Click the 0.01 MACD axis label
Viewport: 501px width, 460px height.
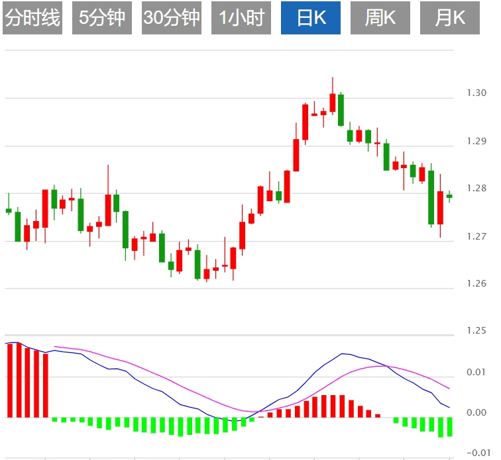tap(476, 372)
